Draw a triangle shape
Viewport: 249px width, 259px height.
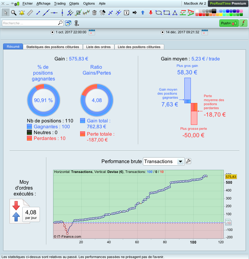175,13
